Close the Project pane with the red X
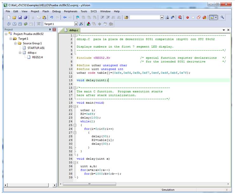235x194 pixels. point(54,30)
